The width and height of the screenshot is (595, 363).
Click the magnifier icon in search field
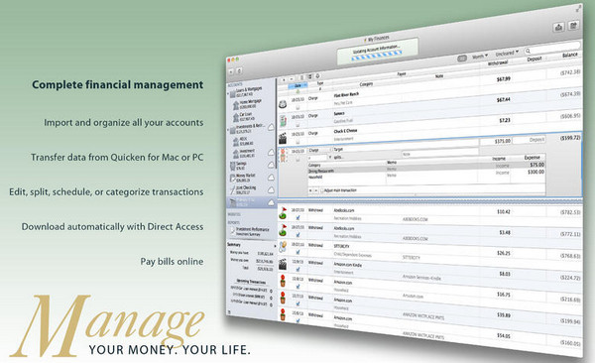[528, 51]
